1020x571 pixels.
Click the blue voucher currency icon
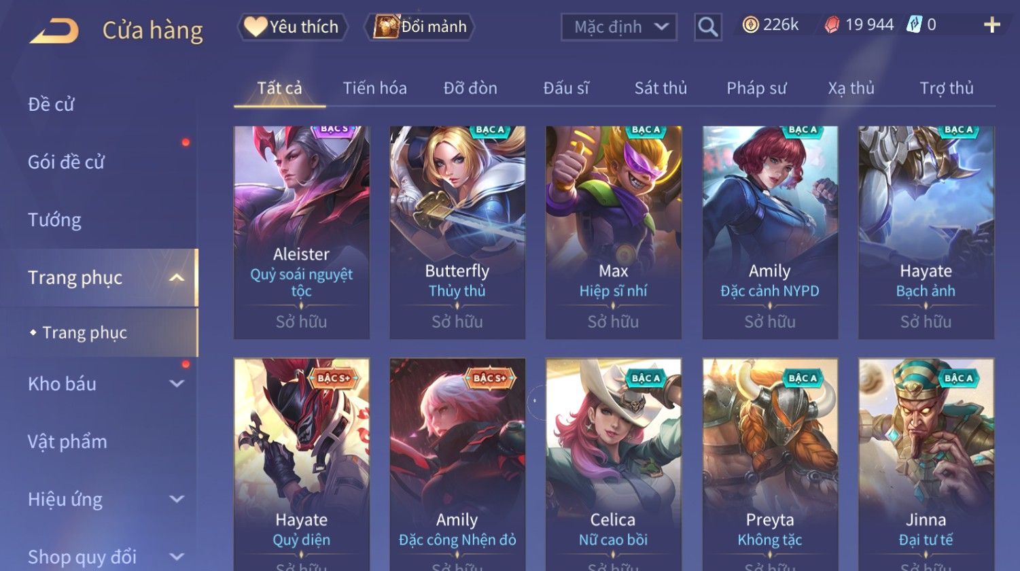914,25
